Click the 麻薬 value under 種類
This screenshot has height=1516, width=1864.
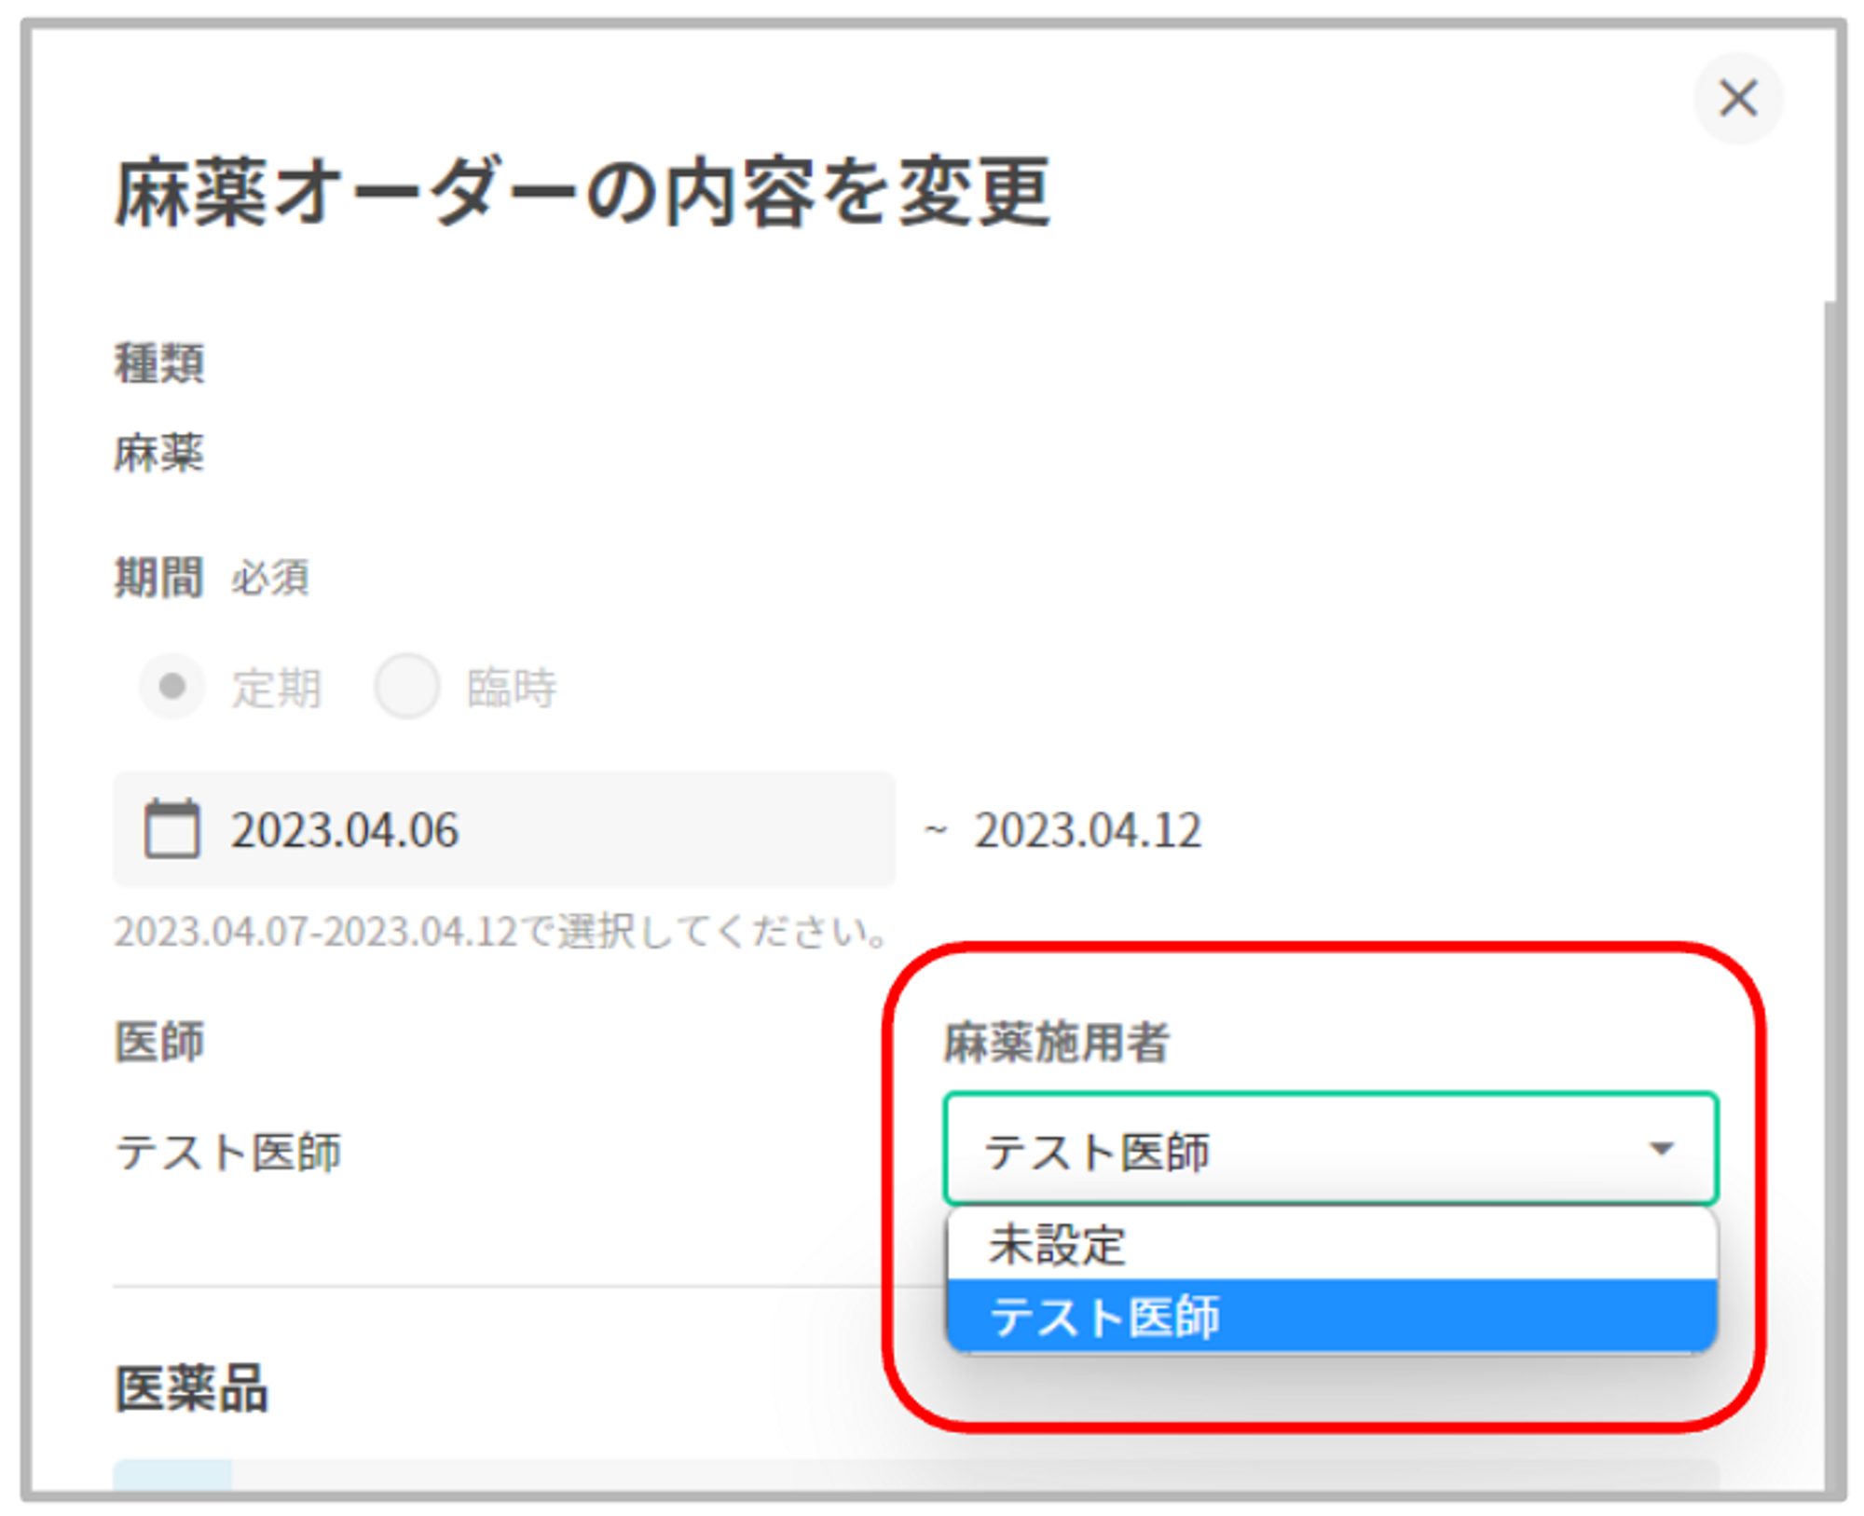pos(158,454)
